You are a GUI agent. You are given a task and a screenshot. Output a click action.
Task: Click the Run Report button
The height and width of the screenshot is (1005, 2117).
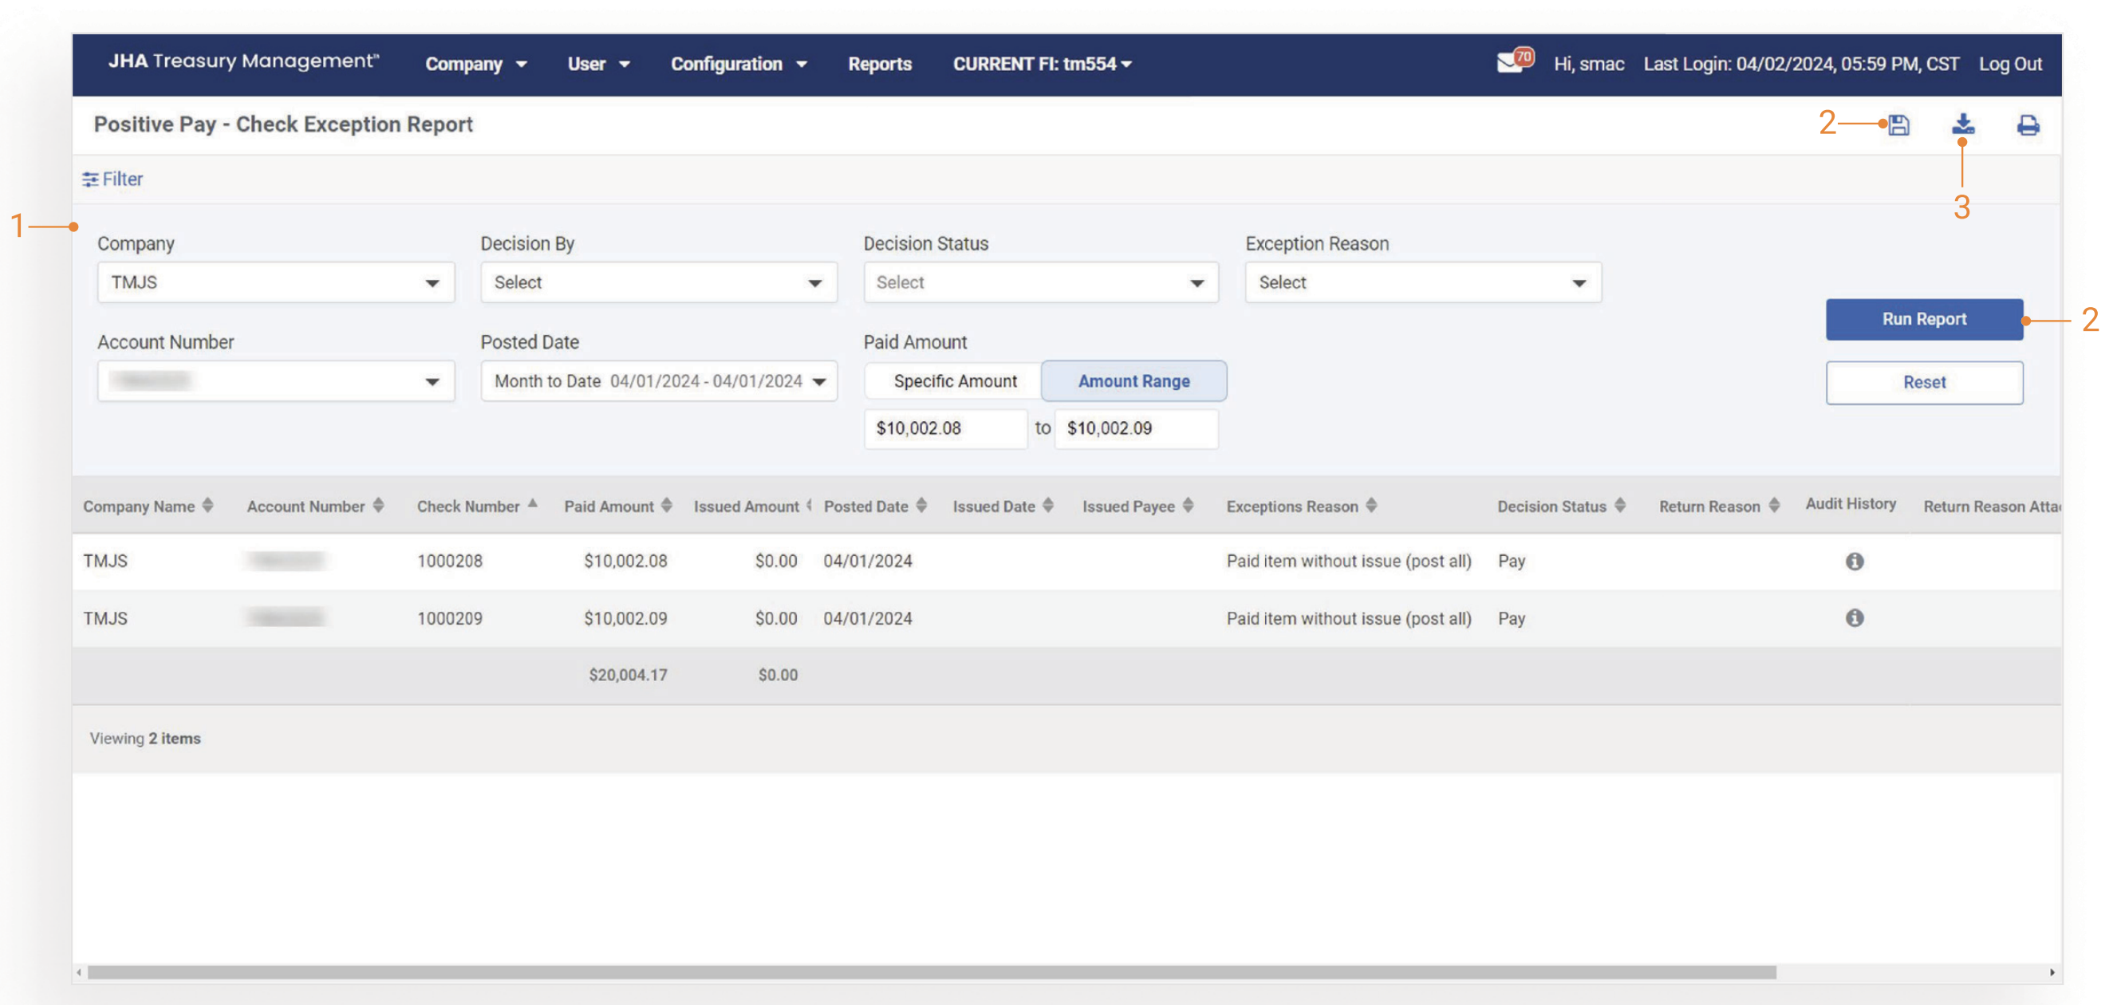point(1923,319)
